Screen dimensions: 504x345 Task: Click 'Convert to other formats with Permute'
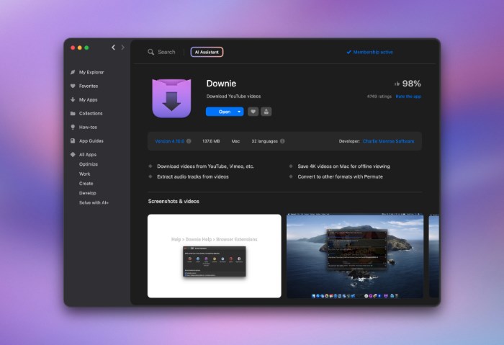(x=340, y=176)
